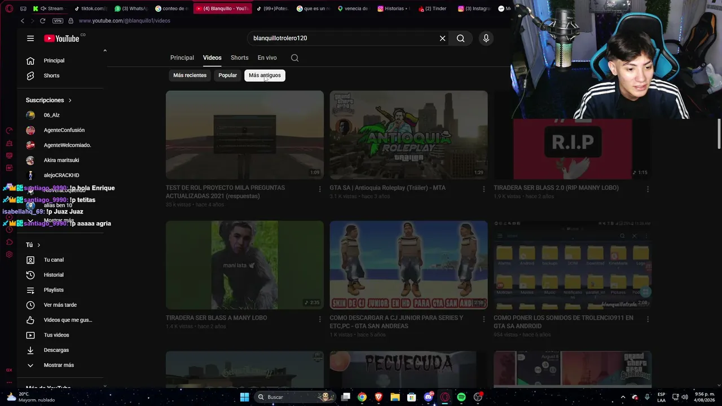Play the TEST DE ROL video thumbnail

[245, 135]
